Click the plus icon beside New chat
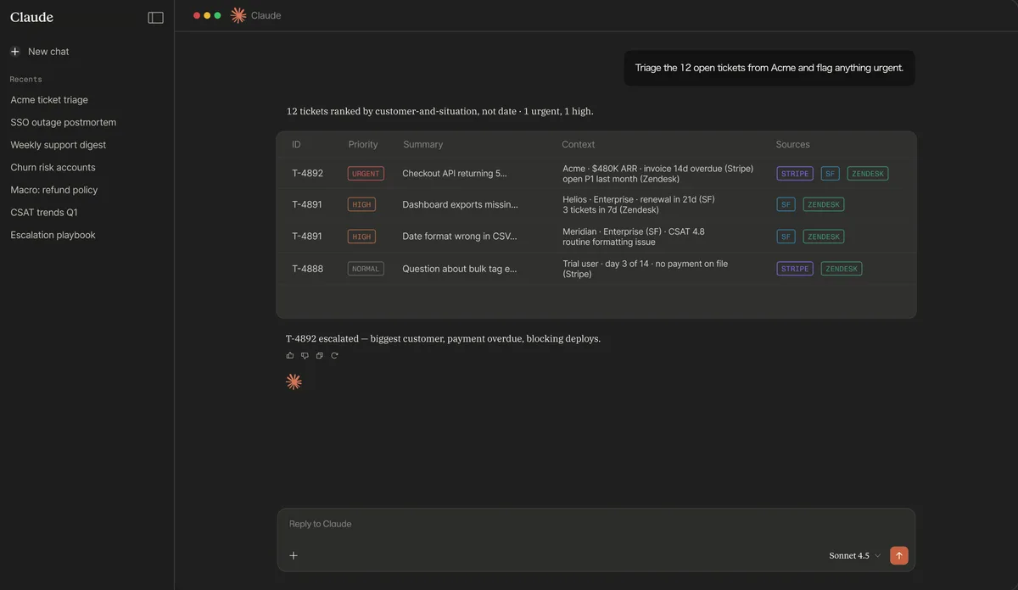 (15, 52)
